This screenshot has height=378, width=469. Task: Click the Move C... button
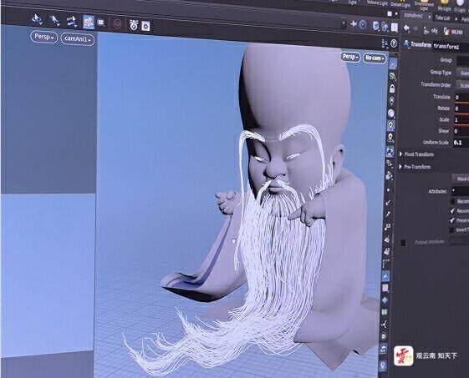(461, 179)
